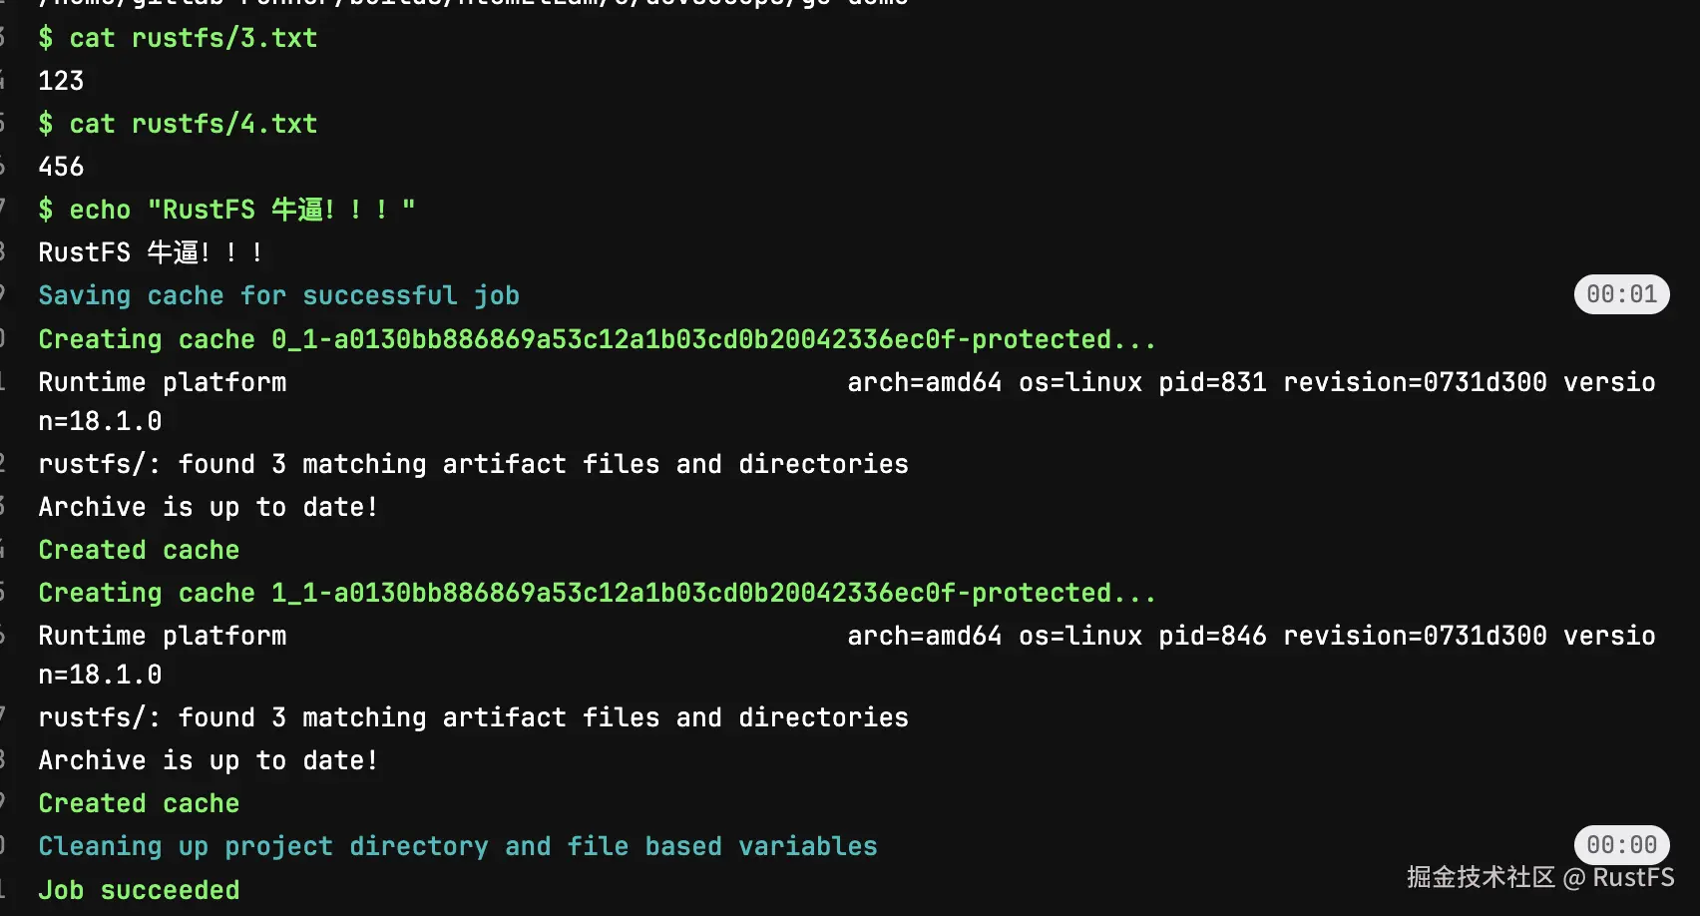The image size is (1700, 916).
Task: Click the last 'Created cache' message
Action: [x=139, y=804]
